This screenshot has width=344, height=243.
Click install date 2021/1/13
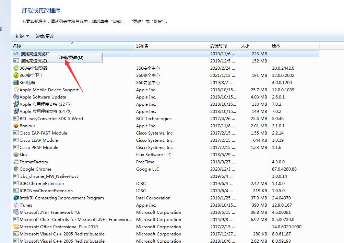pyautogui.click(x=223, y=75)
